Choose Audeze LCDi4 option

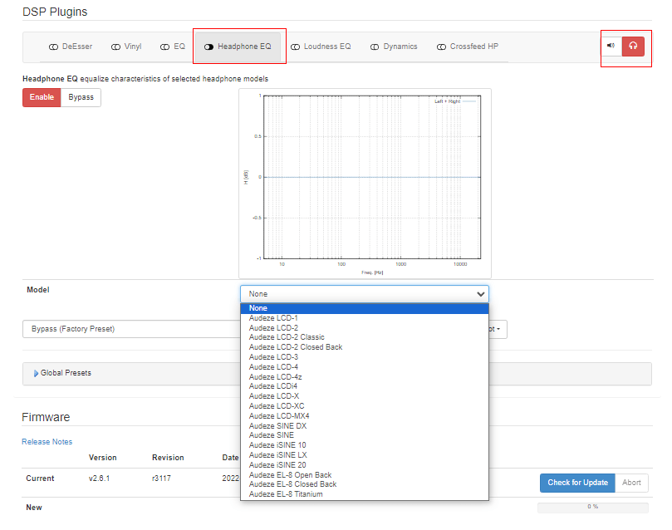coord(365,386)
